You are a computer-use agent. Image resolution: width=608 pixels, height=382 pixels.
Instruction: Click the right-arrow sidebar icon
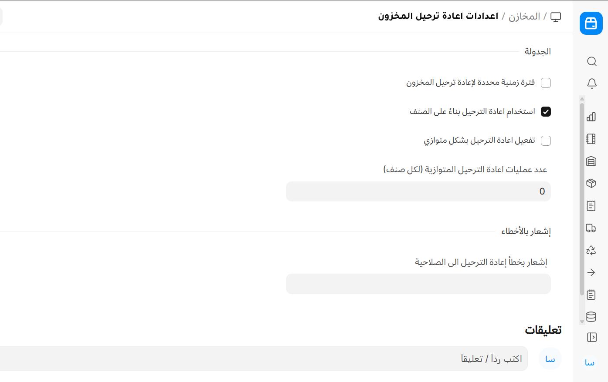point(591,272)
